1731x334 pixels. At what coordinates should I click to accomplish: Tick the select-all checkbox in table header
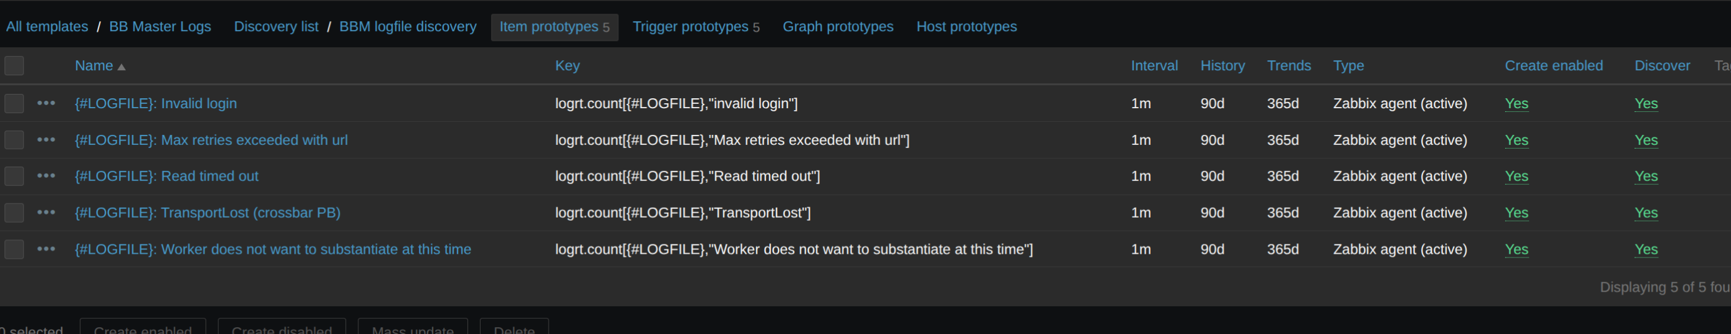click(14, 66)
